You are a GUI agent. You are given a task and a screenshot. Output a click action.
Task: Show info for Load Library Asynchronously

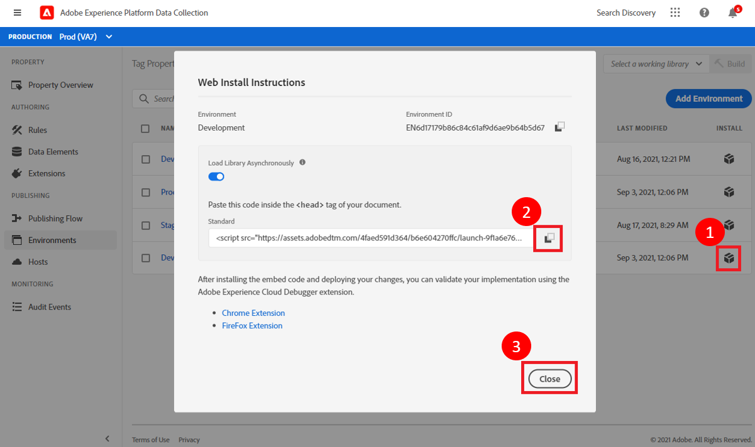[302, 163]
